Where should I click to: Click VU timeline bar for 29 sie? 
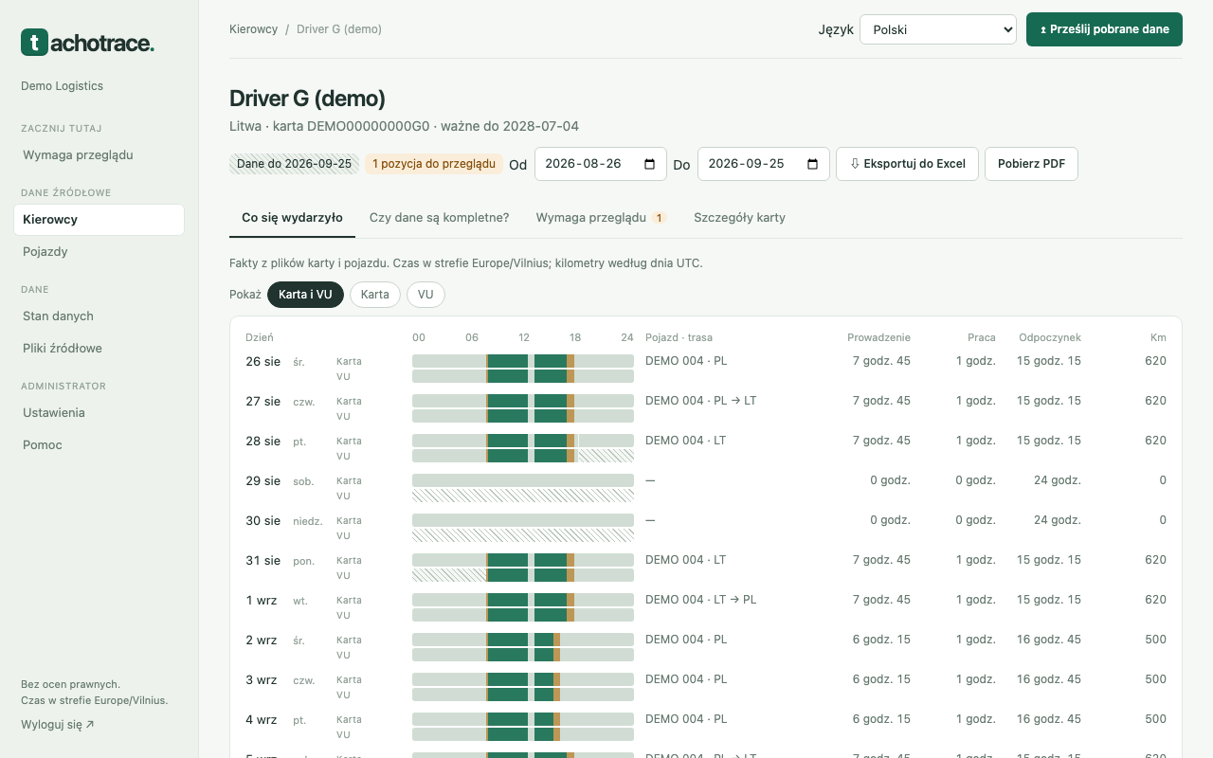click(523, 496)
